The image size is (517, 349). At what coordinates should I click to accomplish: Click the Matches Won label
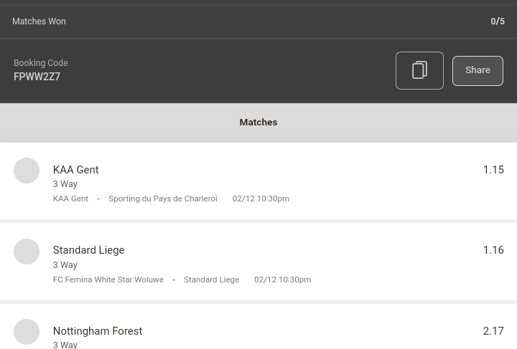39,21
